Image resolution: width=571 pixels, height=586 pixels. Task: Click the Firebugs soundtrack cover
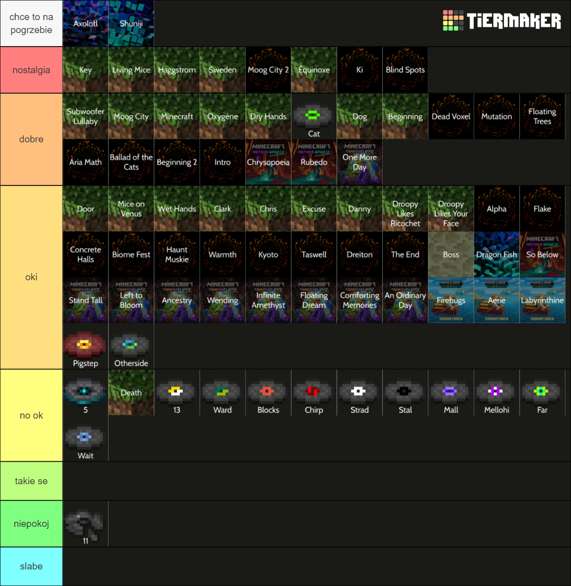[450, 300]
